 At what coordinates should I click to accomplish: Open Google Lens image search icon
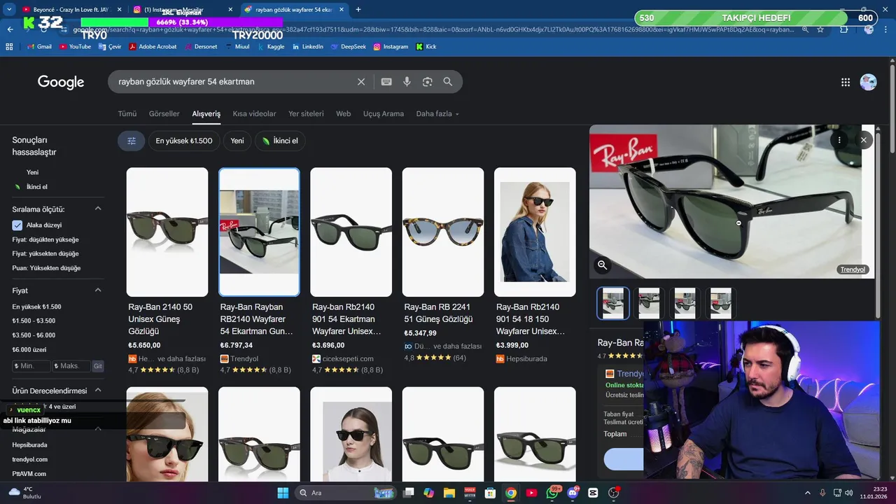point(427,82)
